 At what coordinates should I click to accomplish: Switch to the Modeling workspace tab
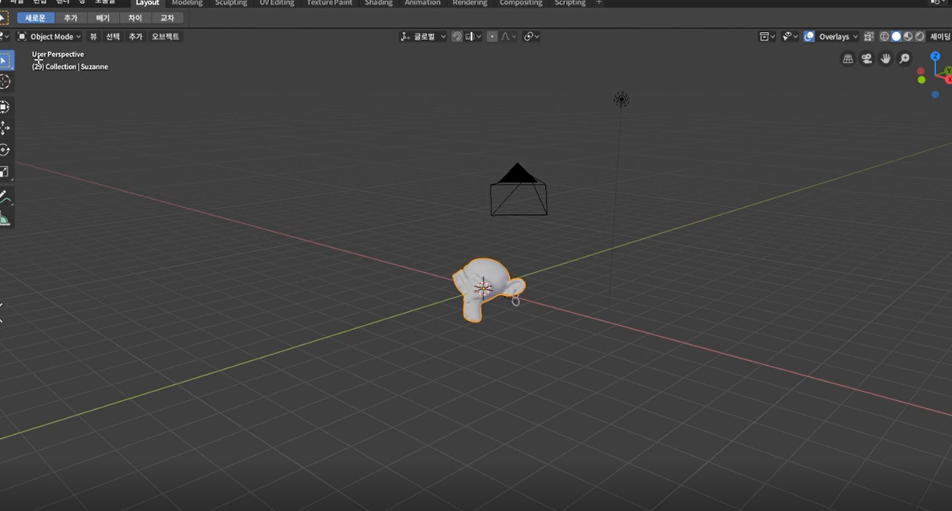click(x=187, y=3)
